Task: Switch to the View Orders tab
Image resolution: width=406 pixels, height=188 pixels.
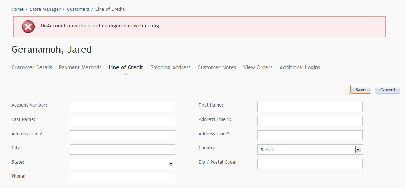Action: (x=258, y=67)
